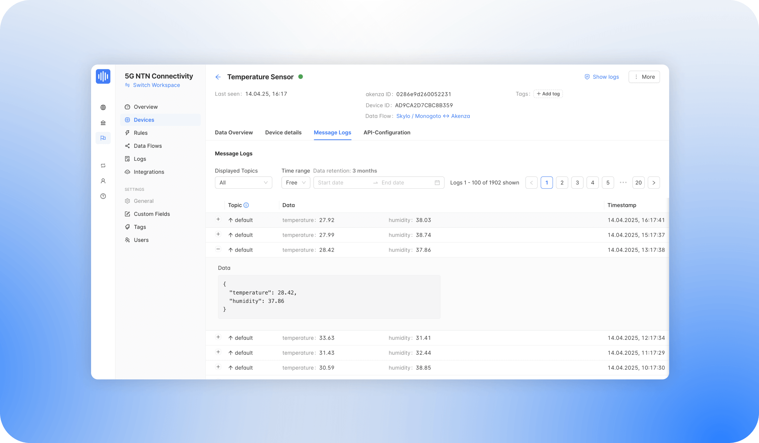Jump to page 20 of logs
Viewport: 759px width, 443px height.
pos(639,183)
